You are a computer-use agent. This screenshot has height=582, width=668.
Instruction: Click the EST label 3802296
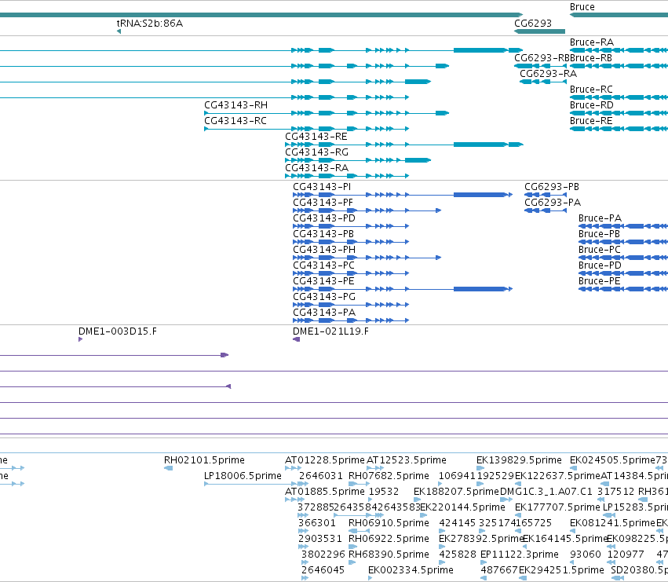pyautogui.click(x=323, y=555)
